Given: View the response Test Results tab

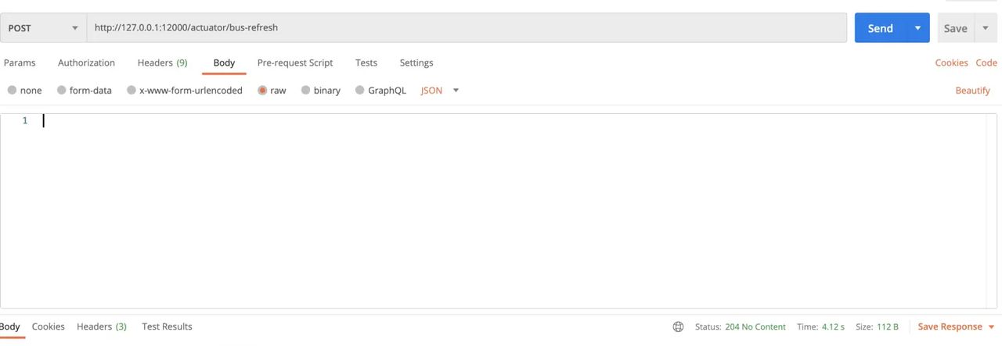Looking at the screenshot, I should click(x=167, y=326).
